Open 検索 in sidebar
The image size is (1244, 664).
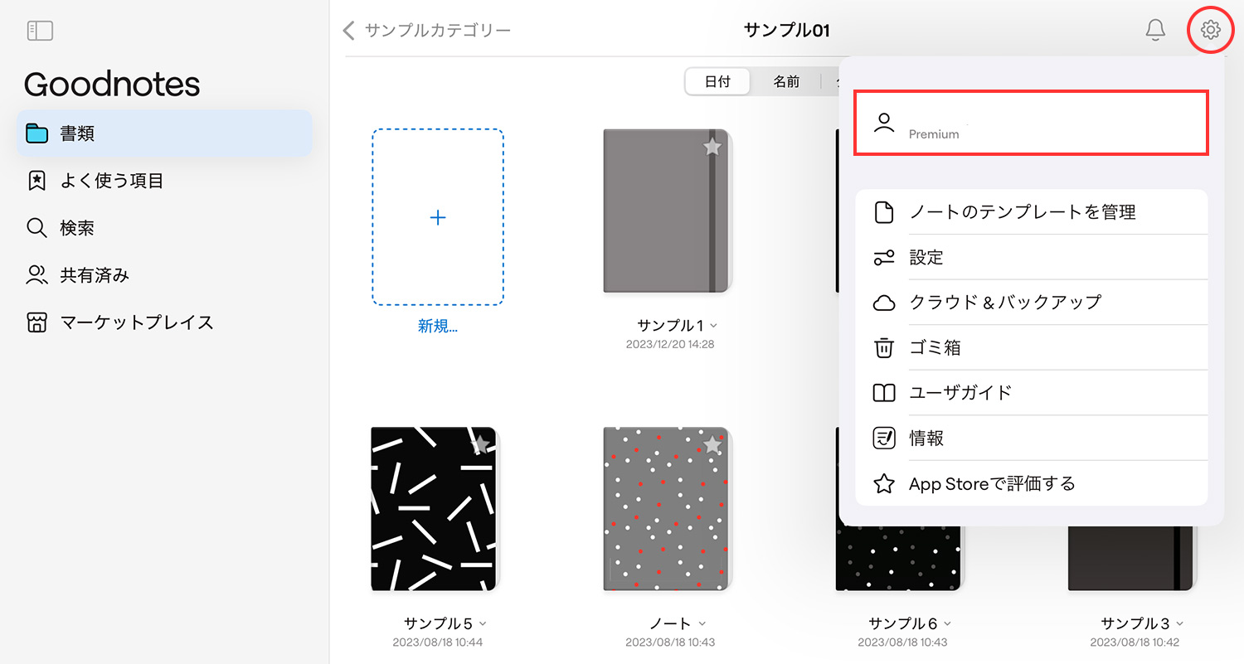coord(164,228)
